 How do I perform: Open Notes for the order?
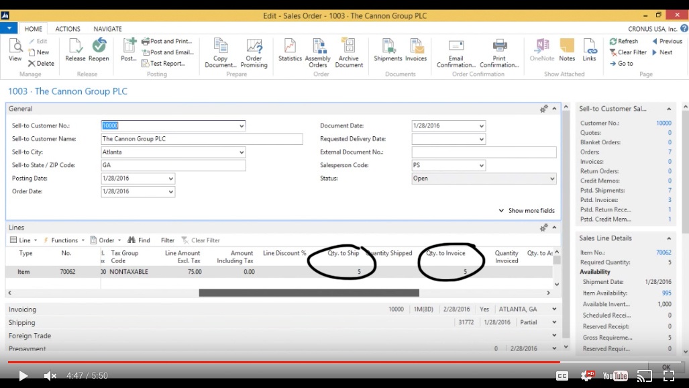pyautogui.click(x=567, y=50)
